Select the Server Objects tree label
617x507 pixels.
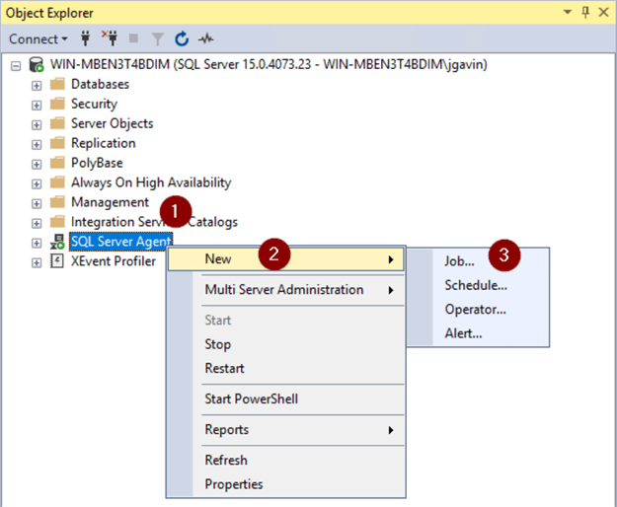pyautogui.click(x=113, y=123)
